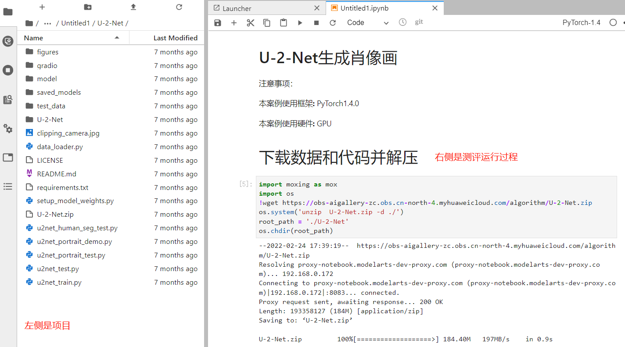Viewport: 625px width, 347px height.
Task: Copy the selected cell
Action: coord(267,23)
